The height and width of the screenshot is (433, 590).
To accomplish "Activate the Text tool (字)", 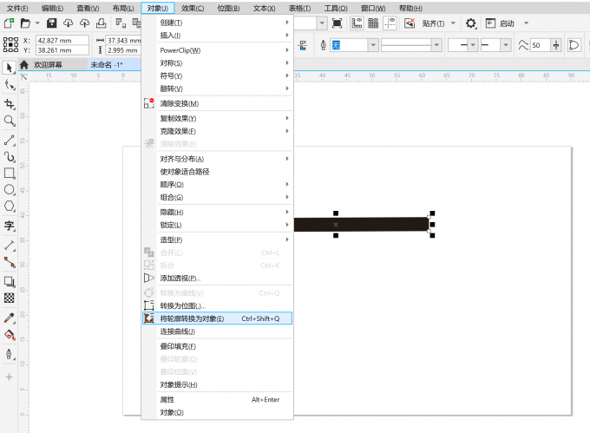I will (x=10, y=226).
